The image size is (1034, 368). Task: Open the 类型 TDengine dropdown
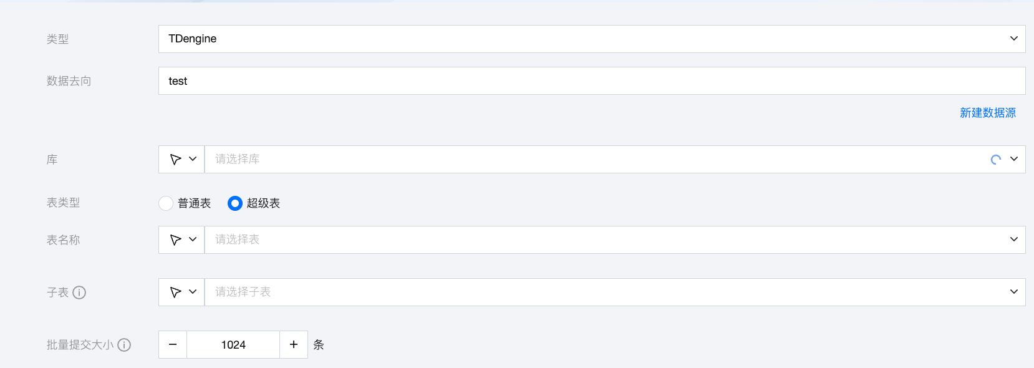pyautogui.click(x=592, y=39)
